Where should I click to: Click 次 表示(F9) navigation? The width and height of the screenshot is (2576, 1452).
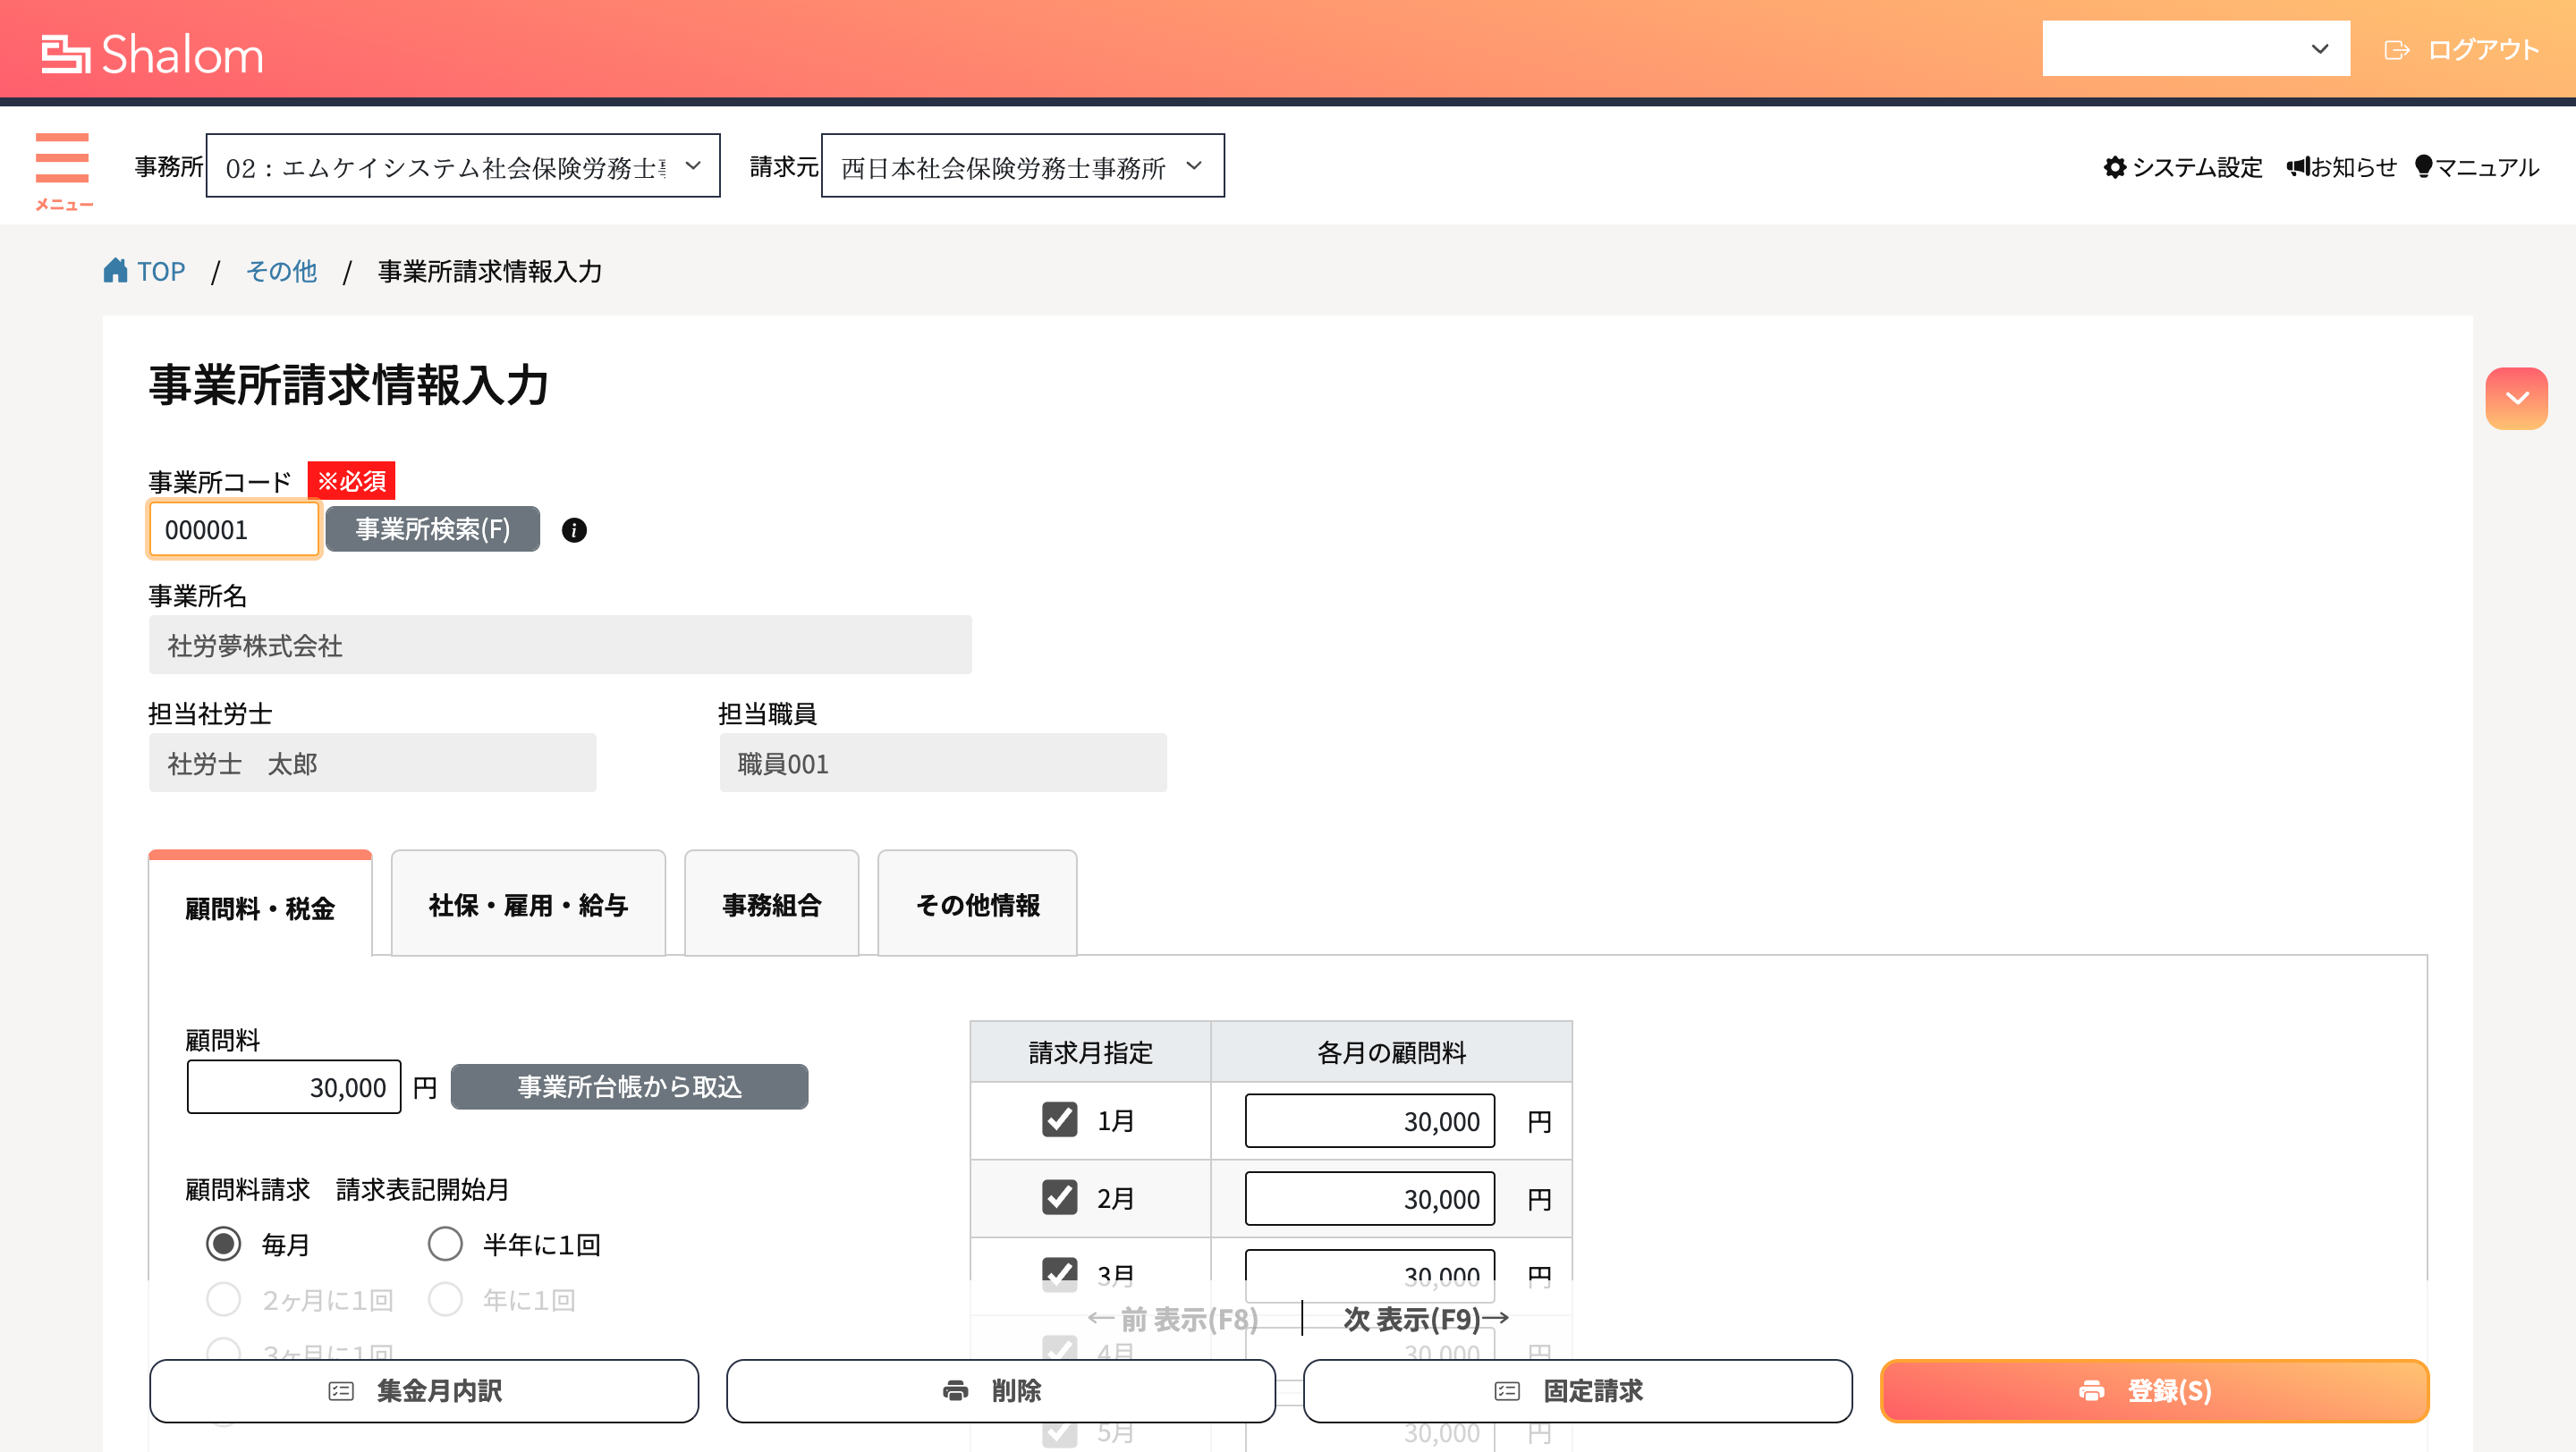[1426, 1319]
